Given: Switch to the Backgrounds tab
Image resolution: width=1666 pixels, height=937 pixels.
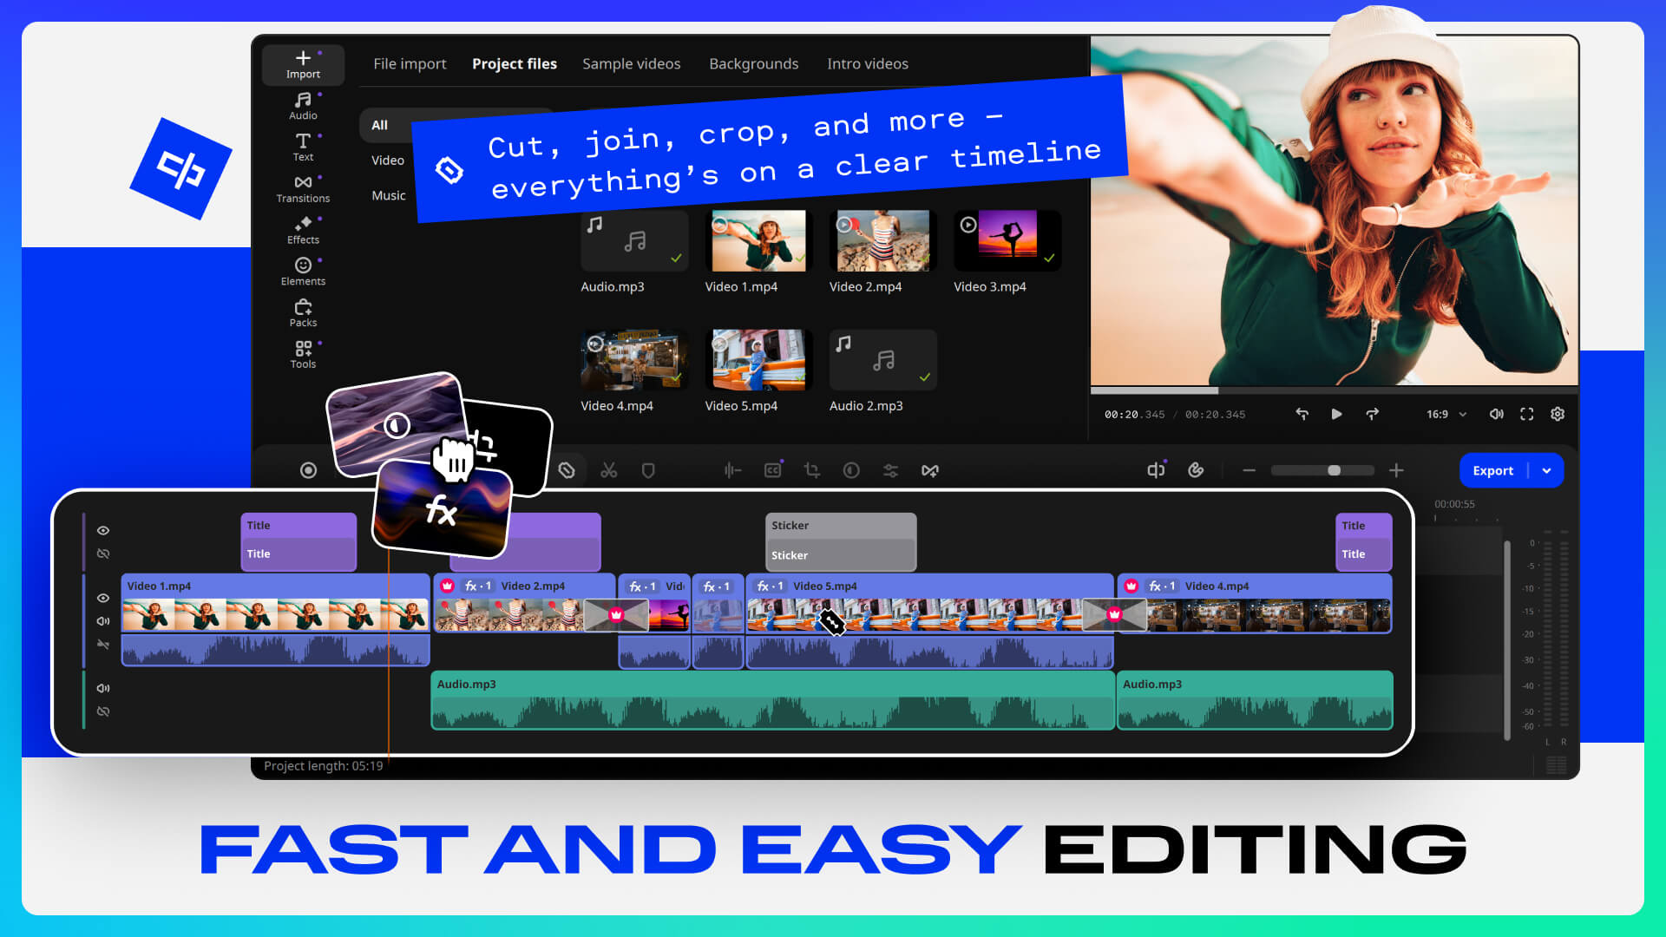Looking at the screenshot, I should click(x=753, y=63).
